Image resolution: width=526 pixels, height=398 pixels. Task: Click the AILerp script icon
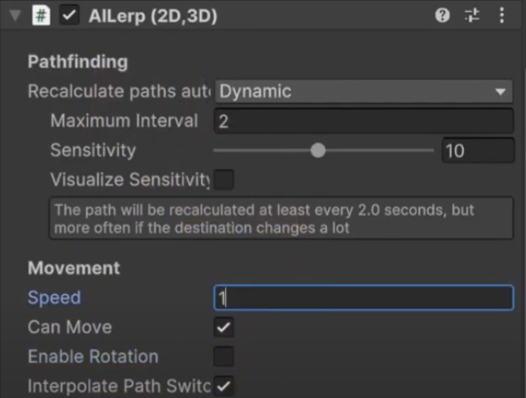[x=41, y=15]
